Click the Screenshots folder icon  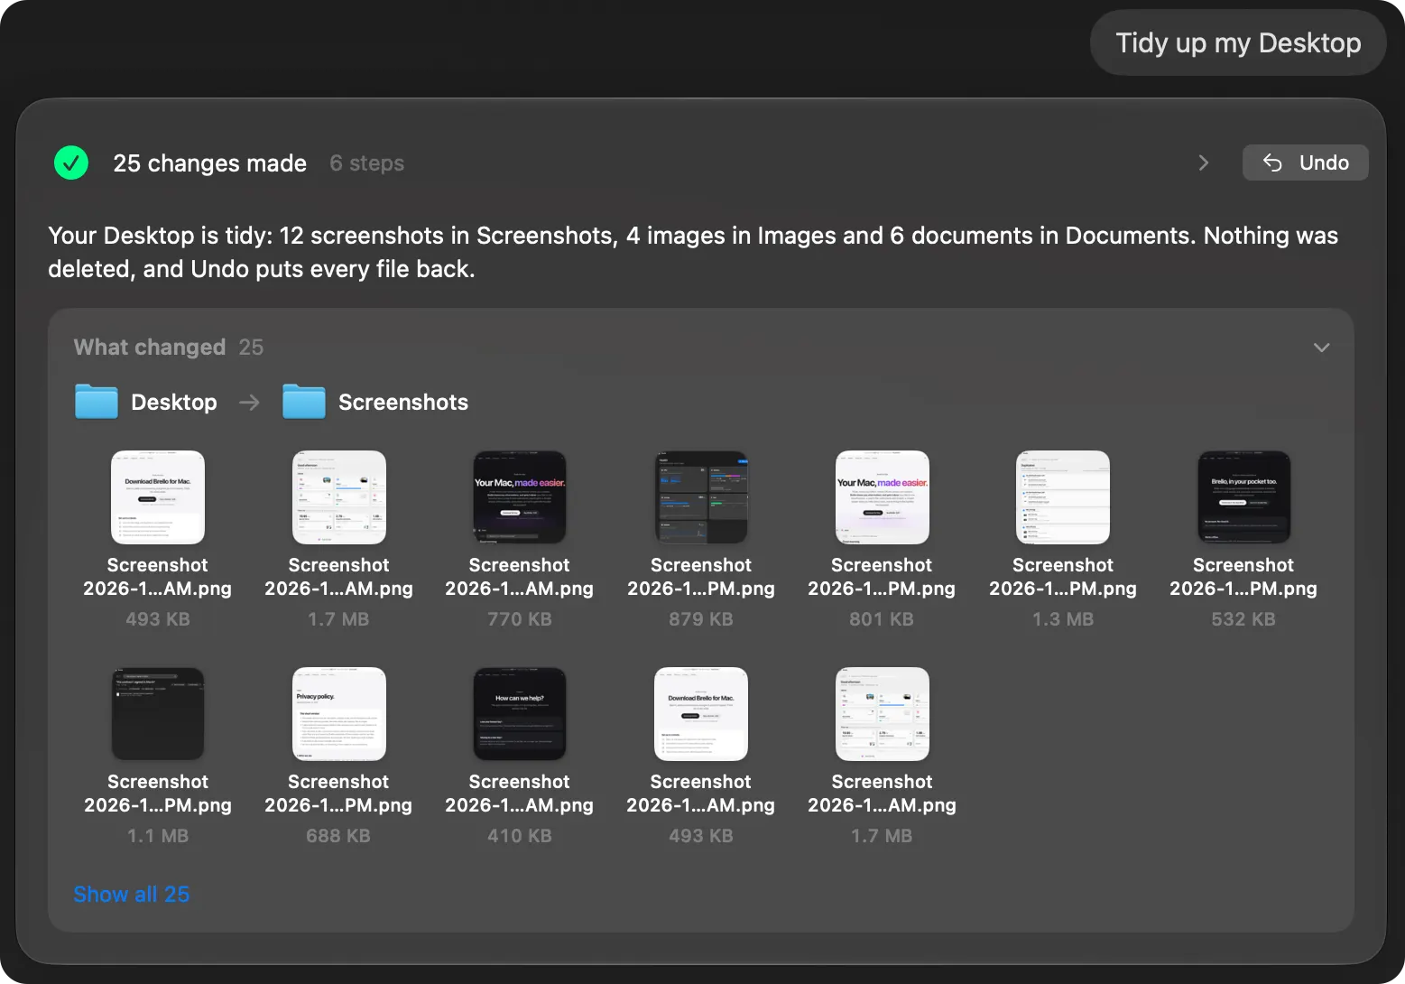click(304, 402)
